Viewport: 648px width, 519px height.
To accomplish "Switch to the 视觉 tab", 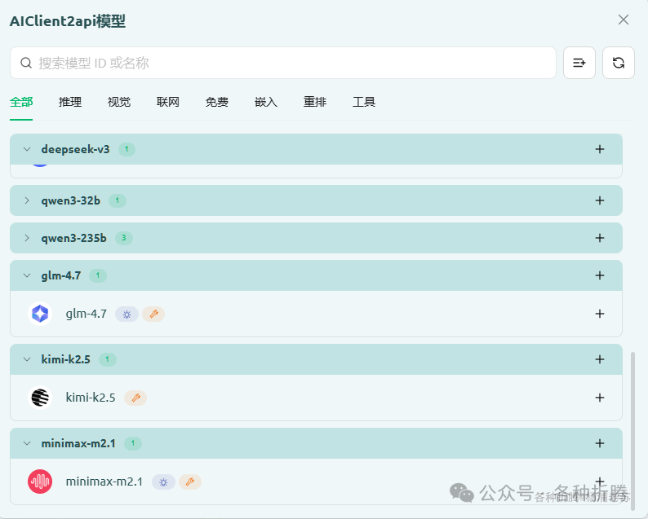I will (119, 102).
